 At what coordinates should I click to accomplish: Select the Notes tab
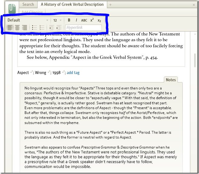click(x=171, y=80)
